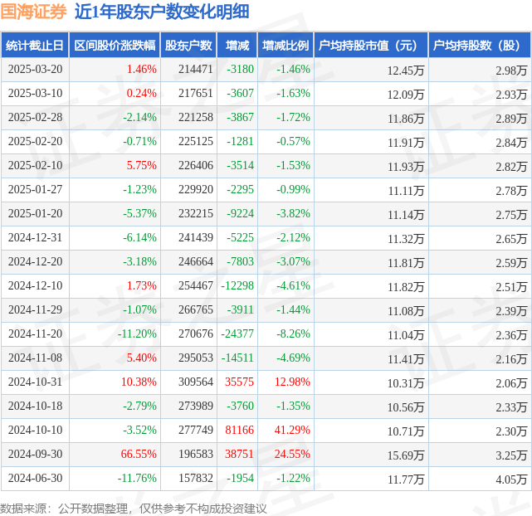The image size is (532, 516).
Task: Click the -11.20% price change value
Action: [x=137, y=334]
